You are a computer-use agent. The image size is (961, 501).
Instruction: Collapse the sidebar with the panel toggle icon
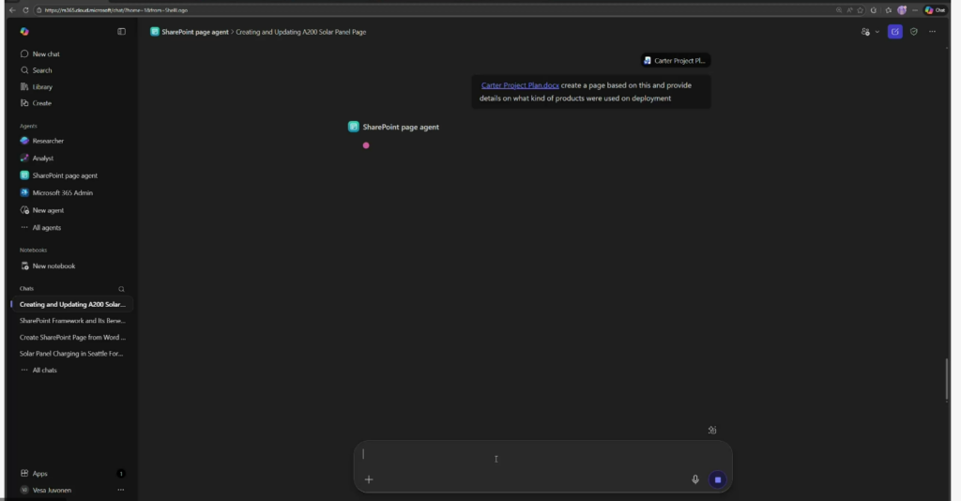tap(121, 31)
